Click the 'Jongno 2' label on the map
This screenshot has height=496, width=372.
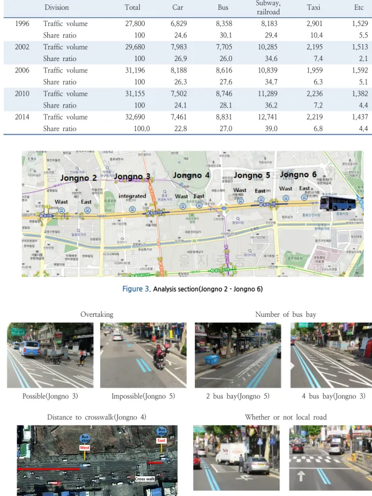pyautogui.click(x=79, y=178)
